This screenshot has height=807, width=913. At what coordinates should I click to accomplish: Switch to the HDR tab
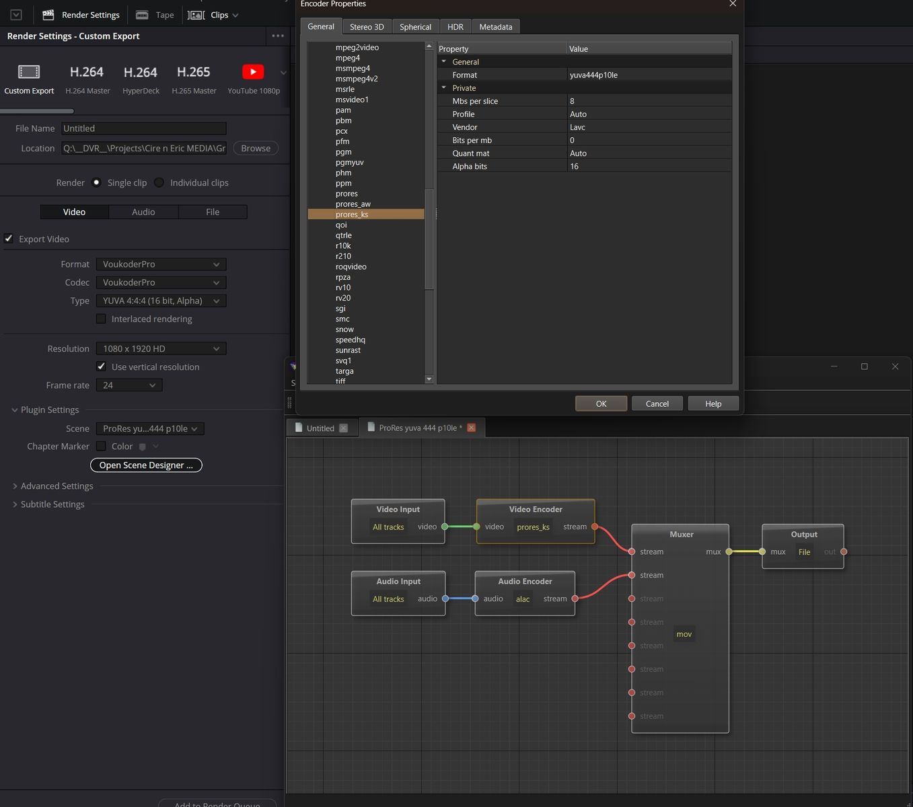coord(455,27)
